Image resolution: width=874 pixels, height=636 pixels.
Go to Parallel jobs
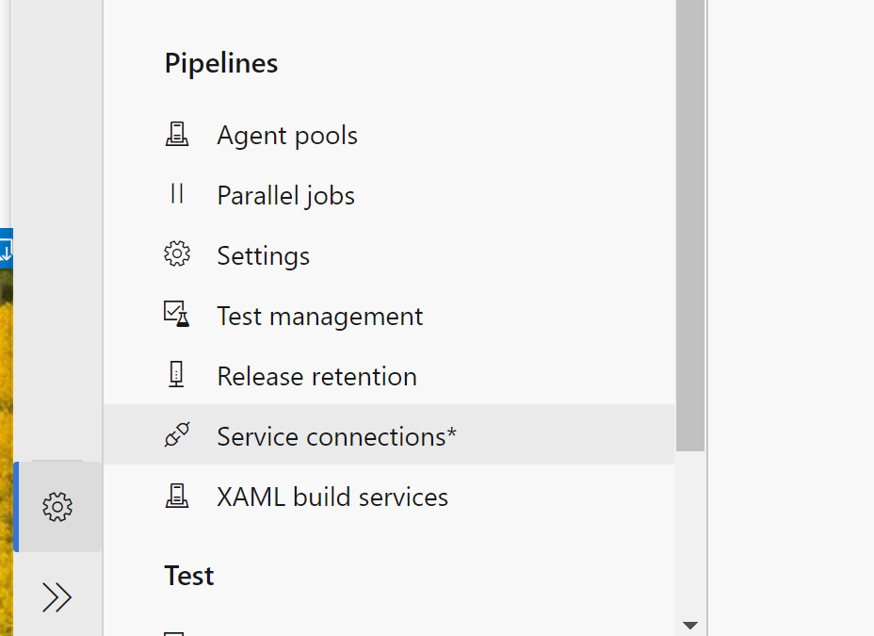[x=285, y=196]
